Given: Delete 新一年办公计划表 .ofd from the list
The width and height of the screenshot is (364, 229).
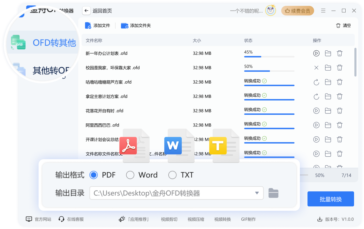Looking at the screenshot, I should pyautogui.click(x=340, y=53).
